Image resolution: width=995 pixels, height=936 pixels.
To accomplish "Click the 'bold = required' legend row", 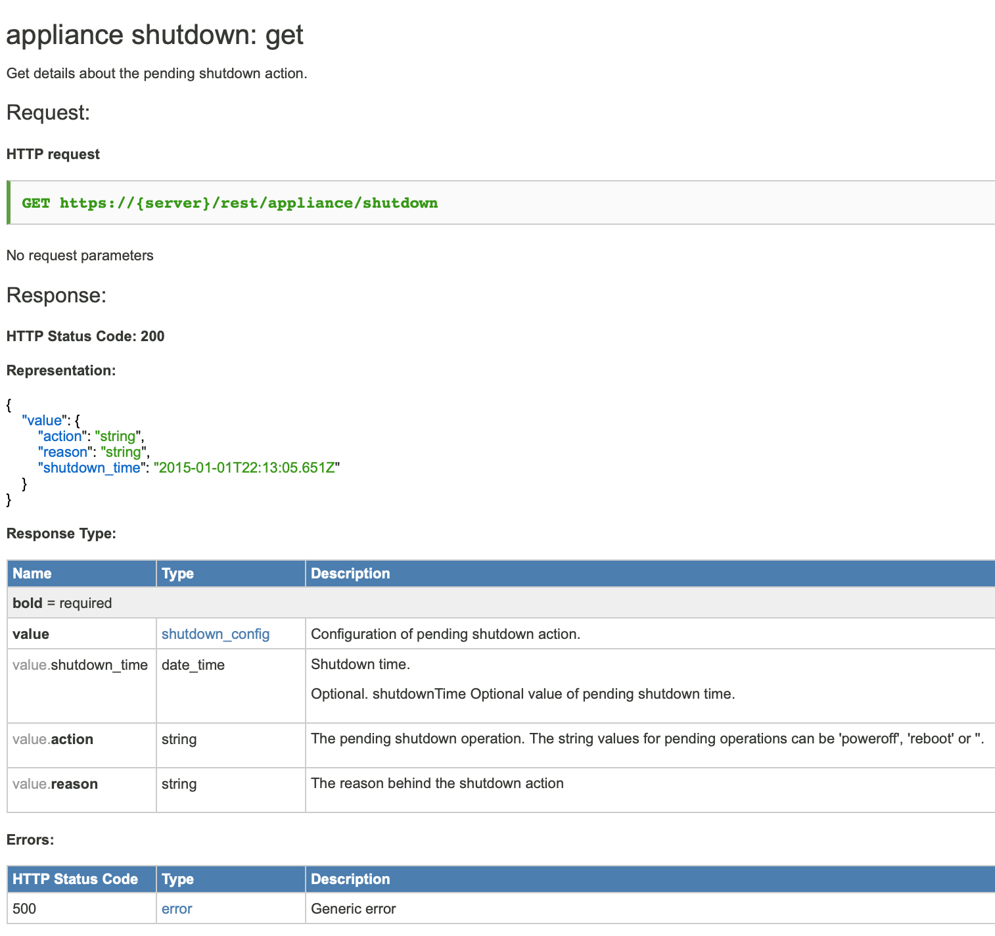I will [x=62, y=603].
